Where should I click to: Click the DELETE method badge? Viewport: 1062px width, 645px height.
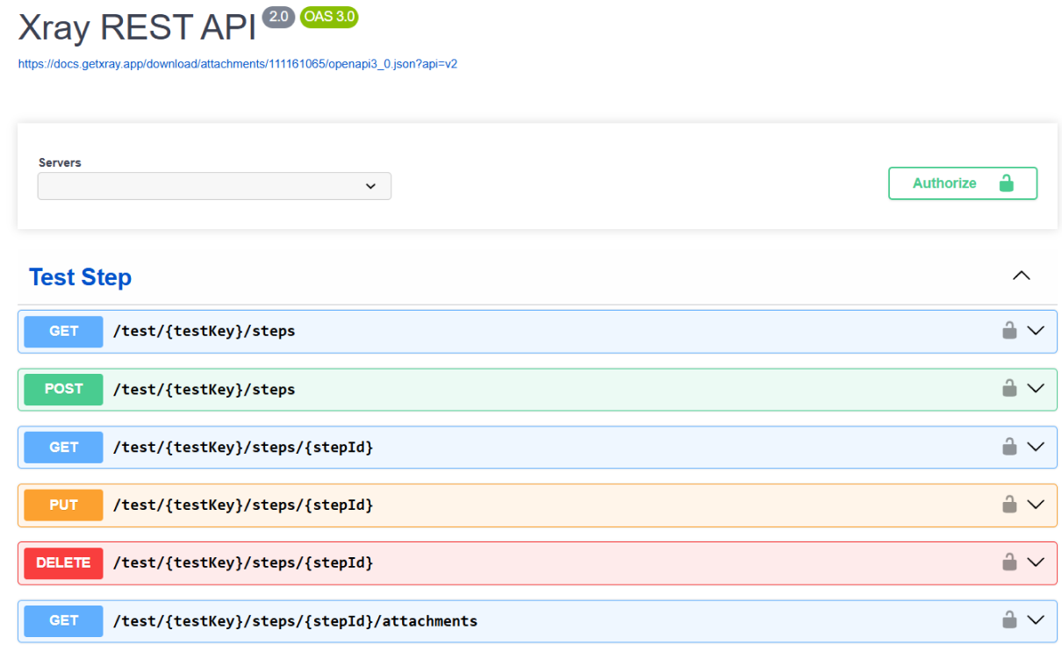63,563
